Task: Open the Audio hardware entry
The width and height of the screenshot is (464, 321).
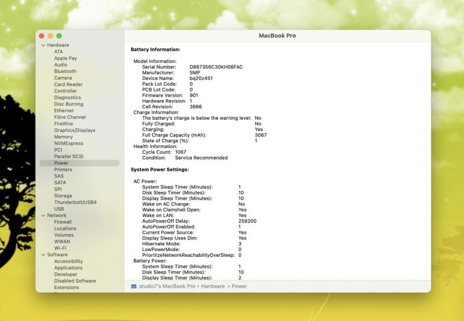Action: tap(61, 65)
